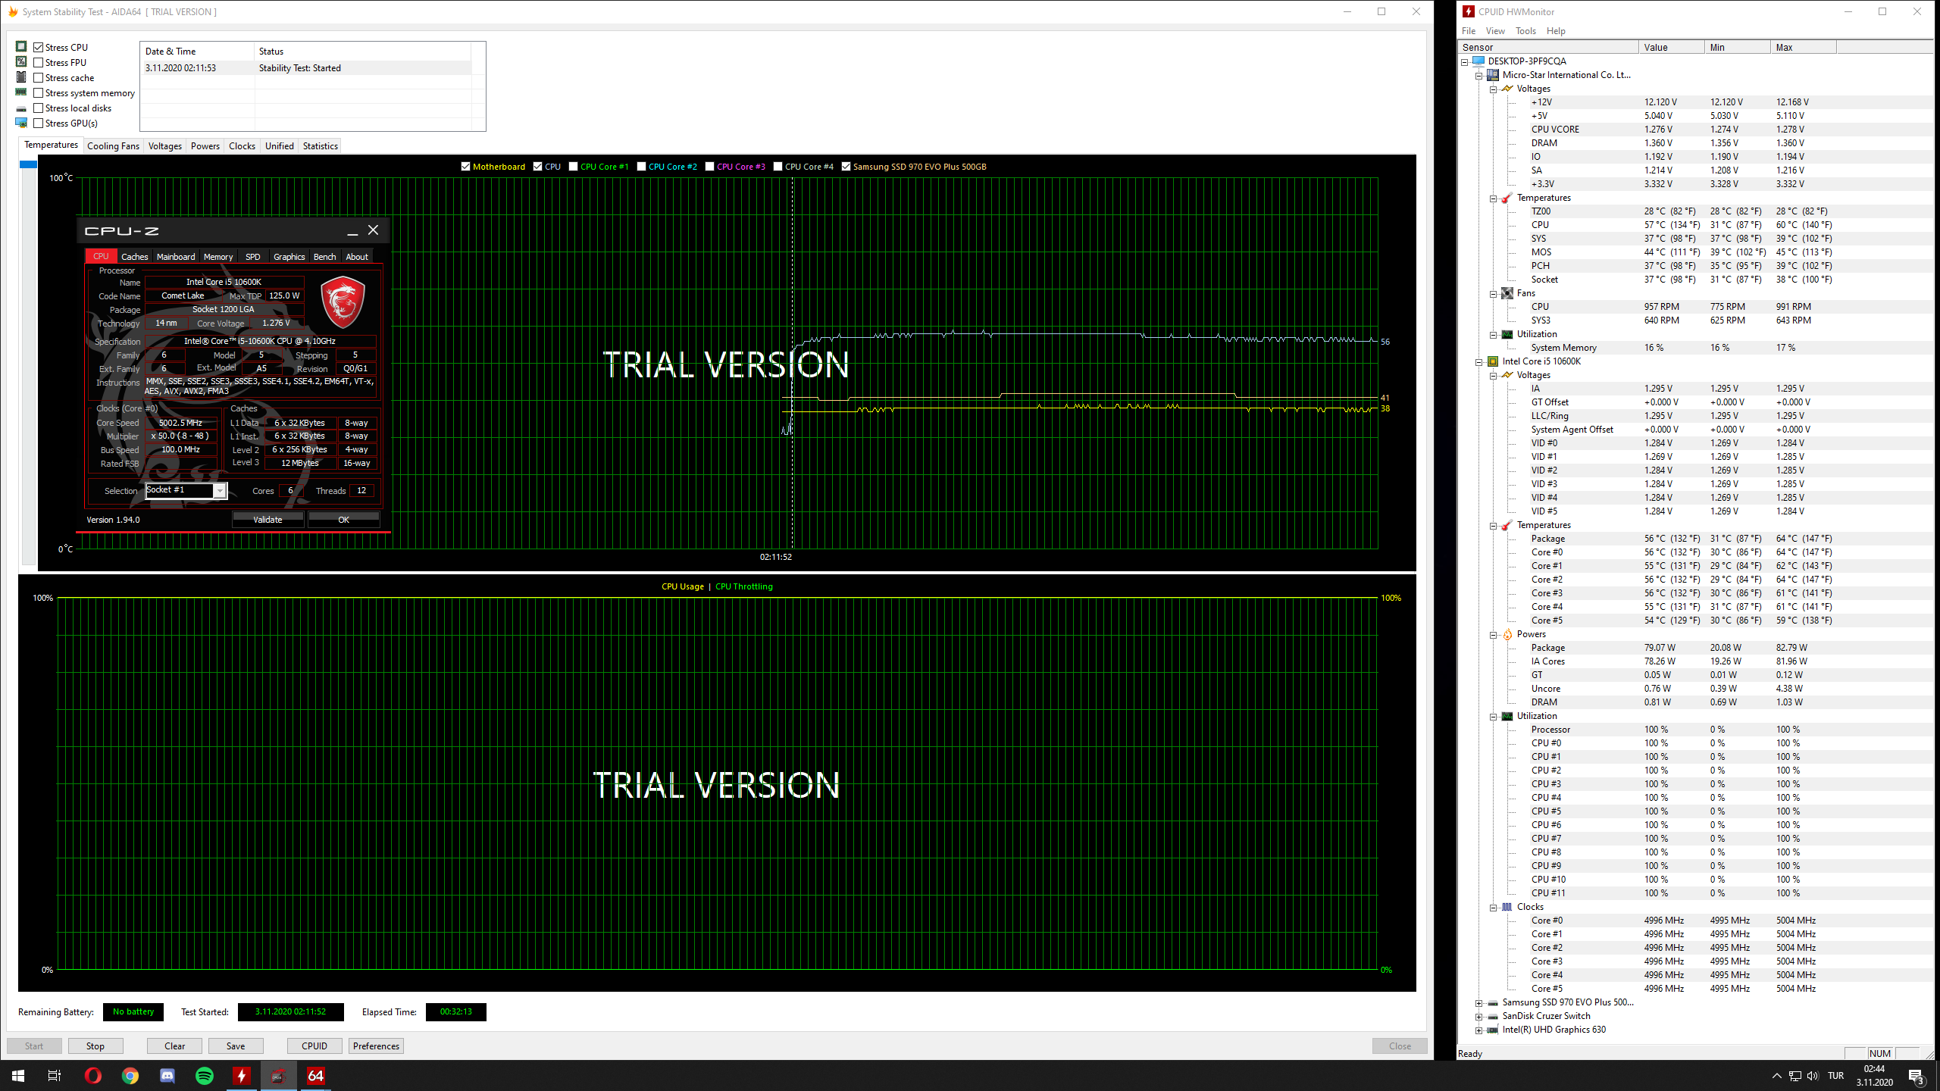Image resolution: width=1940 pixels, height=1091 pixels.
Task: Enable the Stress FPU checkbox
Action: [x=39, y=63]
